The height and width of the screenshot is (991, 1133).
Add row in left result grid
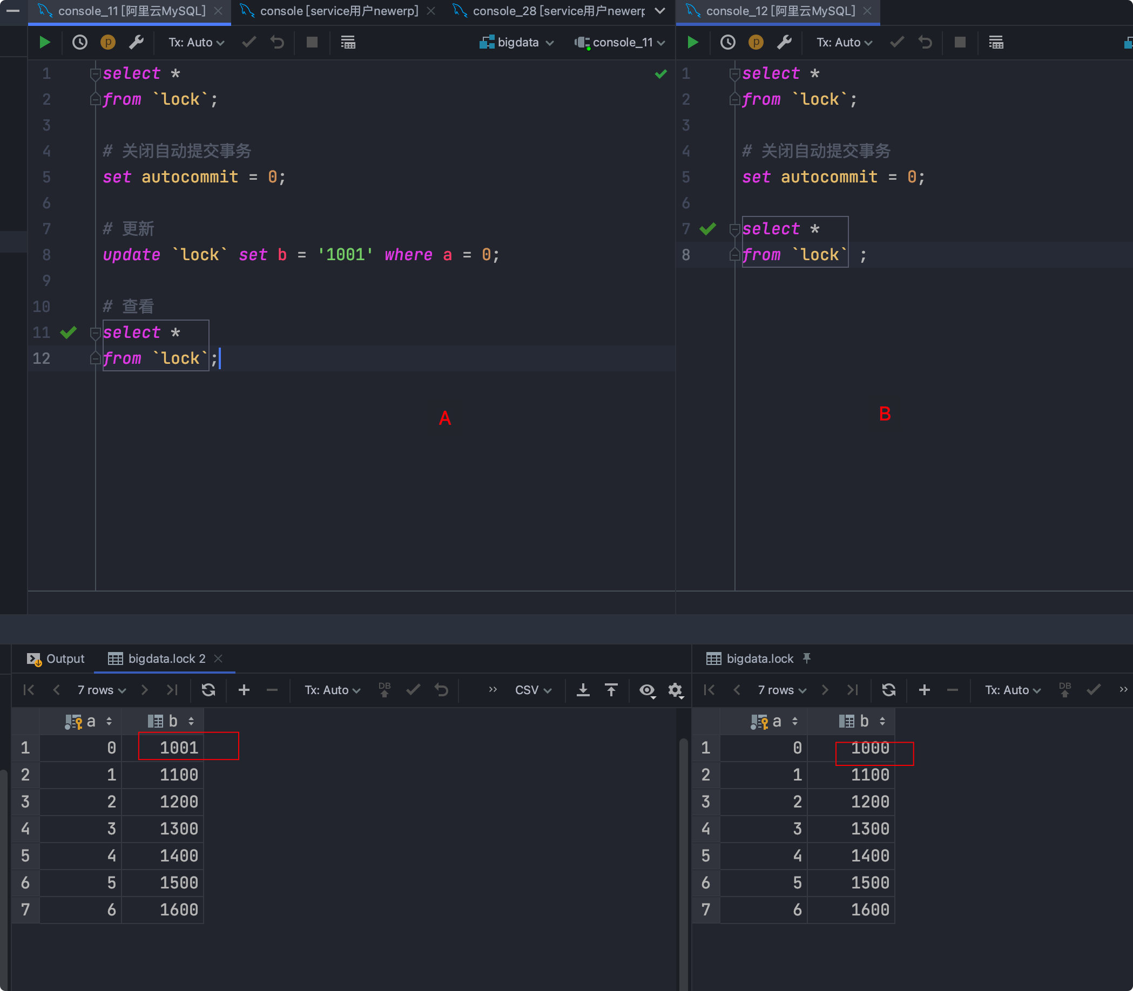[x=244, y=690]
